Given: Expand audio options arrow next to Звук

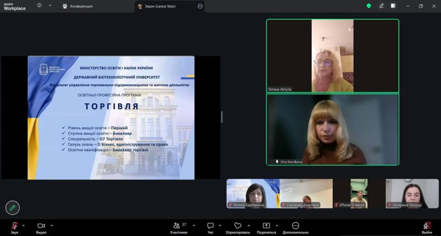Looking at the screenshot, I should 24,225.
